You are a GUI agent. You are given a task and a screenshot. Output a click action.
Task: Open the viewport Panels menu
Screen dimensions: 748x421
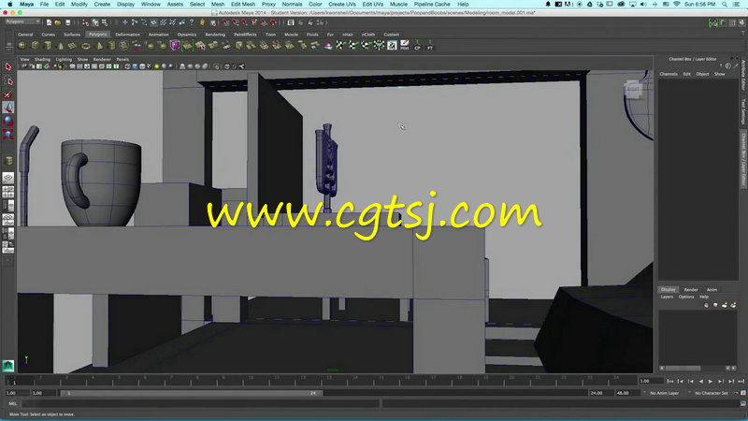click(122, 60)
